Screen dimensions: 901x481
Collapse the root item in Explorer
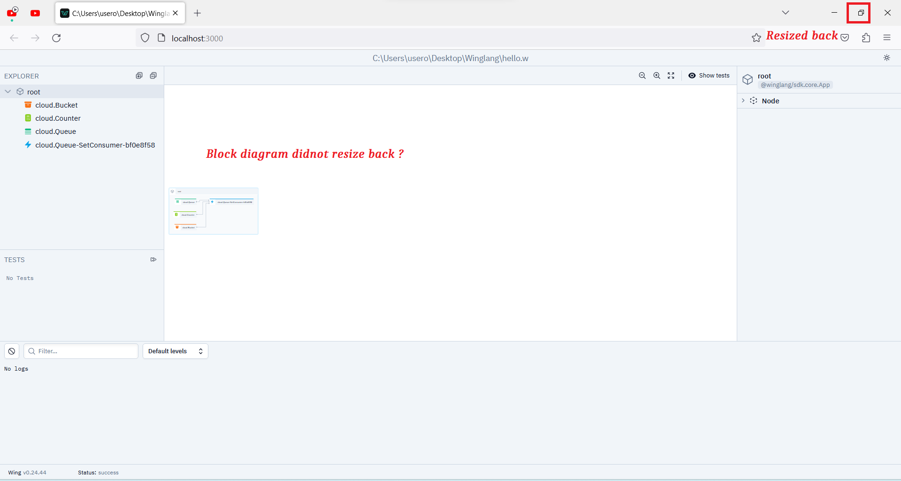[x=8, y=92]
